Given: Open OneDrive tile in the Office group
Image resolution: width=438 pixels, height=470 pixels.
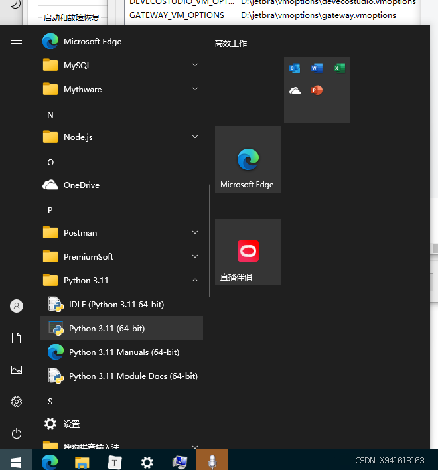Looking at the screenshot, I should 295,90.
